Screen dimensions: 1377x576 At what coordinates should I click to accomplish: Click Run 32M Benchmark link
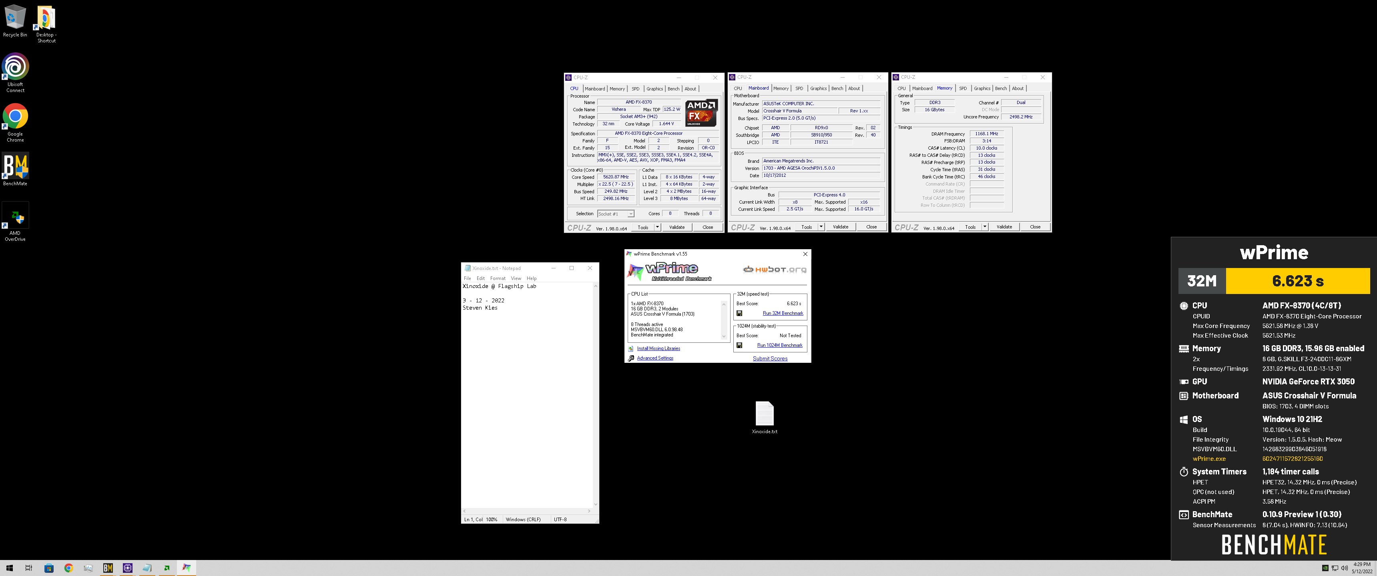click(x=783, y=313)
